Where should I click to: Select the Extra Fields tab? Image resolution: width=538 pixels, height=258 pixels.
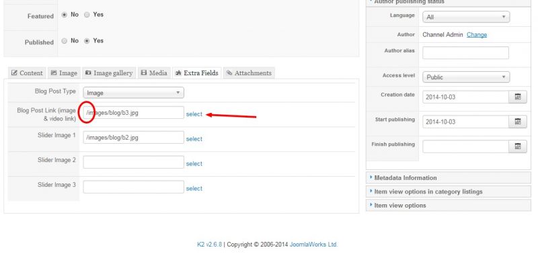coord(197,73)
